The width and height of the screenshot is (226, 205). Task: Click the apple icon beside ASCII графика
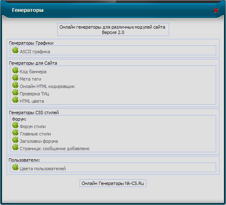coord(15,50)
